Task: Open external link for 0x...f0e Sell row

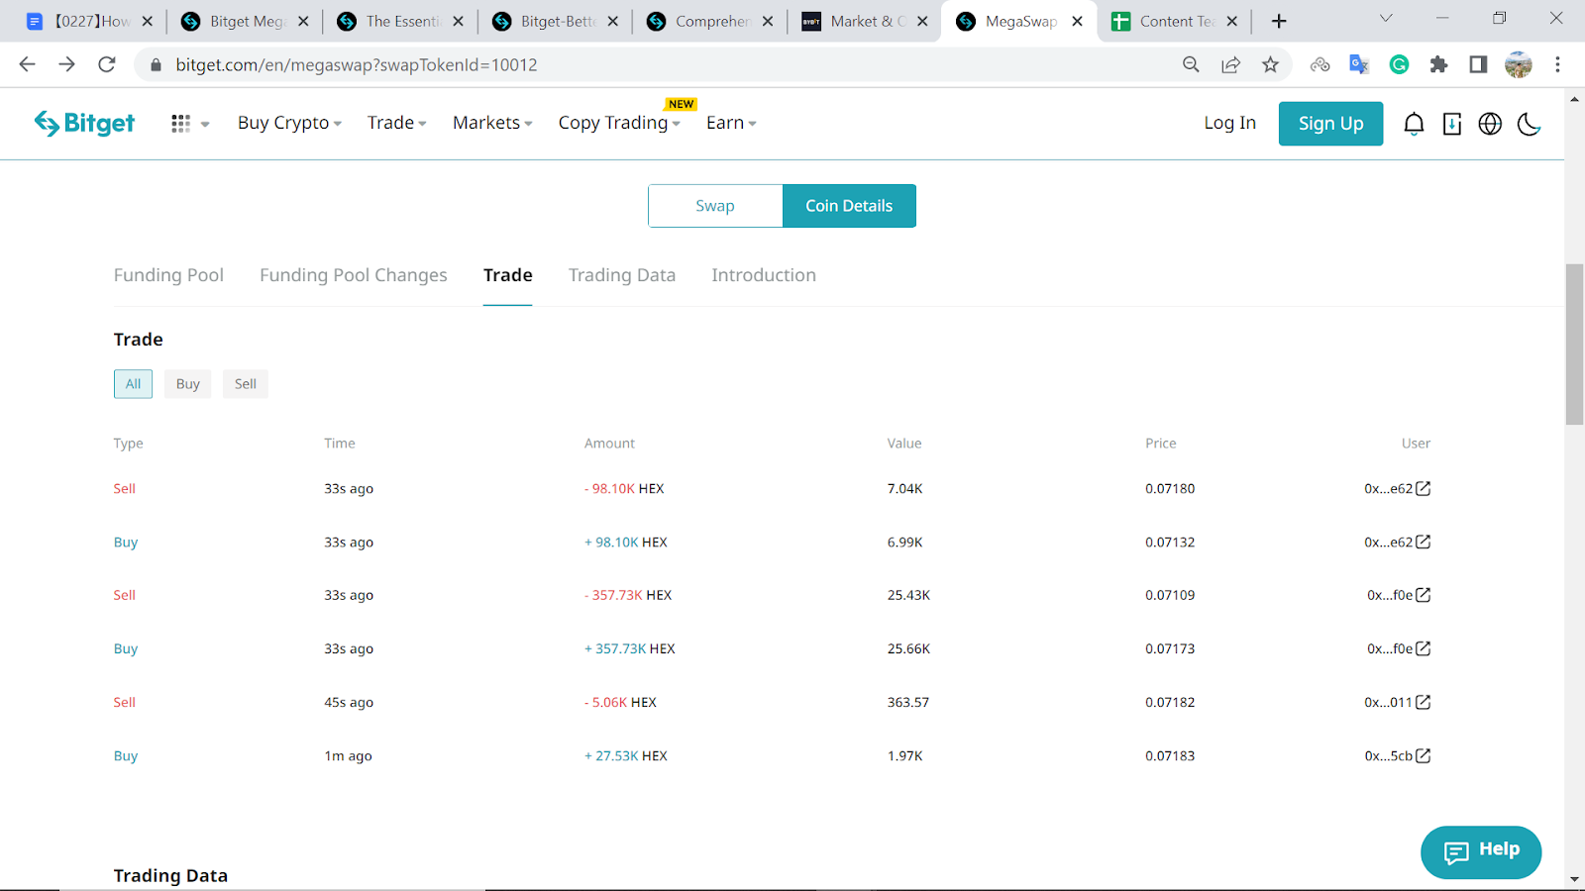Action: click(x=1424, y=595)
